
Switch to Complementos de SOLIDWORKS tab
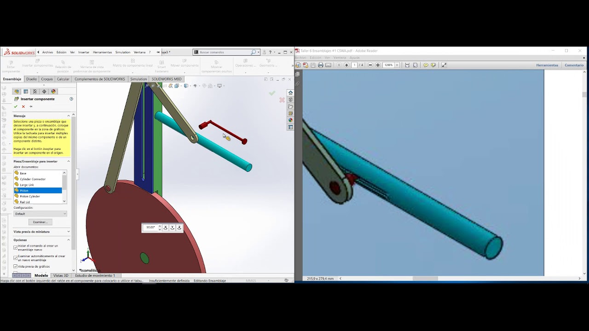100,79
